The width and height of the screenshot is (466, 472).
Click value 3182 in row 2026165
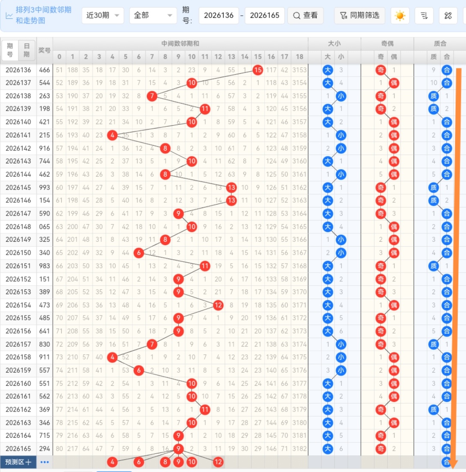point(299,449)
